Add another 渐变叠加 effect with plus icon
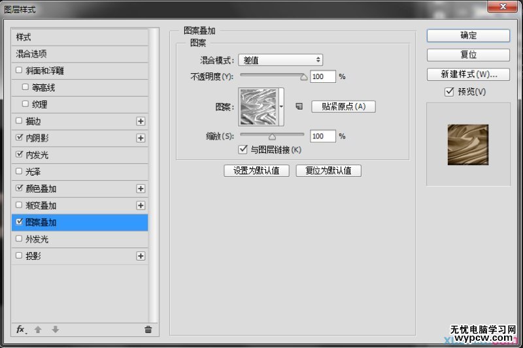The height and width of the screenshot is (348, 523). [141, 206]
